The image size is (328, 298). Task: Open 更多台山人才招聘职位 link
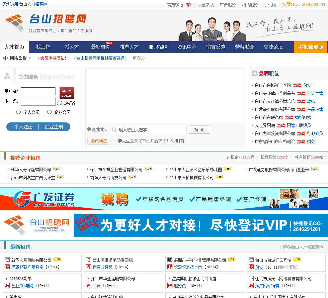coord(303,247)
